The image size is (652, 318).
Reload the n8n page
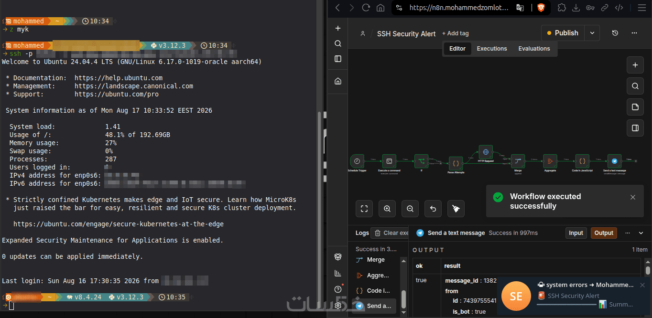point(366,8)
